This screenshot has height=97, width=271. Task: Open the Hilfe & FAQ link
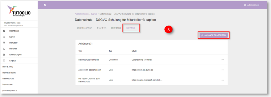click(x=8, y=67)
